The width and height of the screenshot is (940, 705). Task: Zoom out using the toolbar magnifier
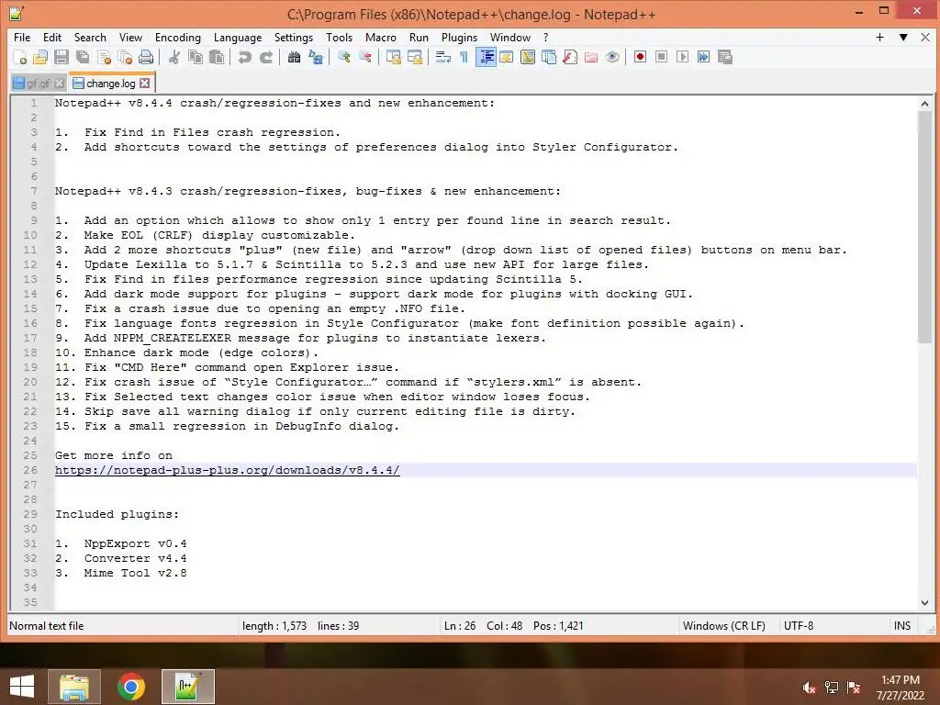(x=365, y=57)
